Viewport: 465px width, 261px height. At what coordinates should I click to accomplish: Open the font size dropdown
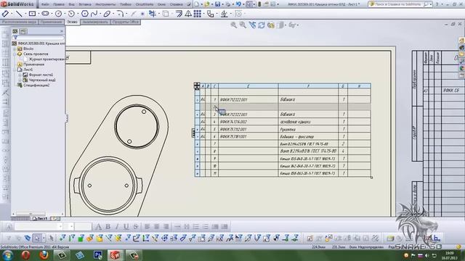(x=72, y=227)
